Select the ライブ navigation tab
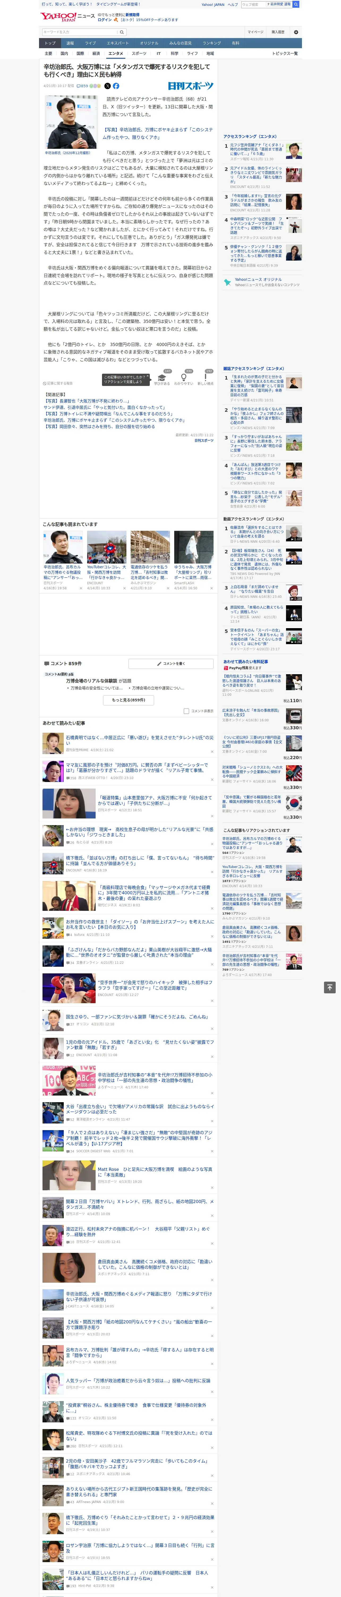Image resolution: width=341 pixels, height=1597 pixels. click(x=90, y=43)
